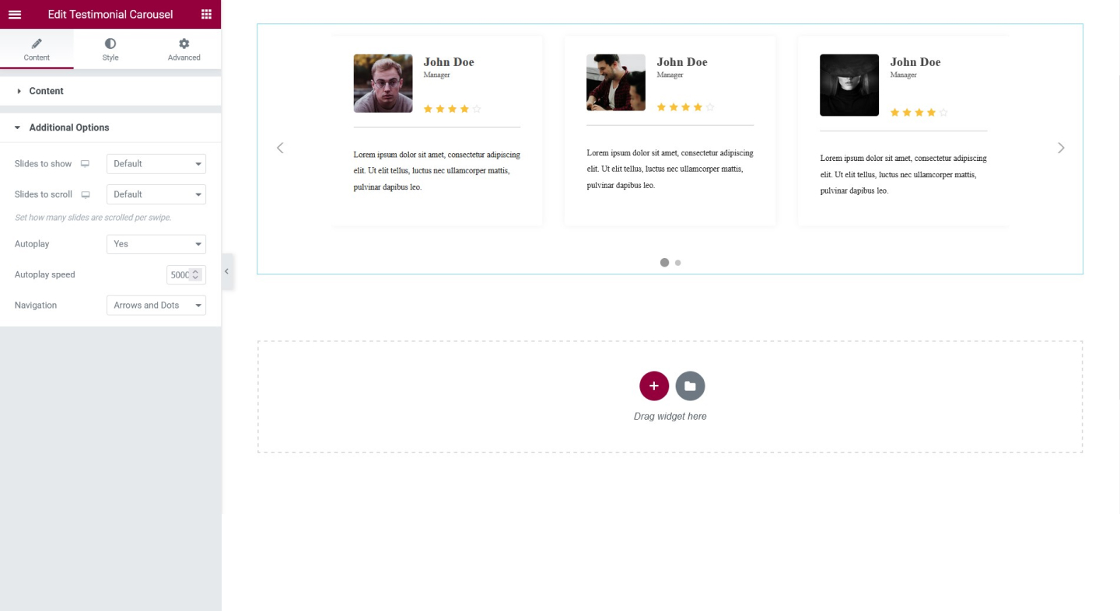Switch to the Style tab

pos(110,49)
